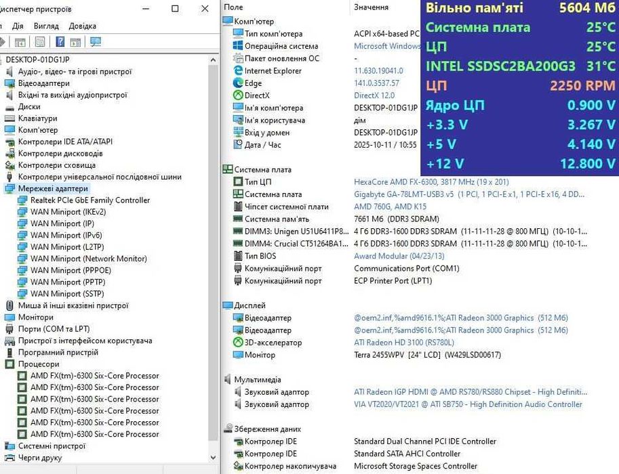The width and height of the screenshot is (619, 474).
Task: Click the mouse icon of Миша й інші вказівні пристрої
Action: point(9,305)
